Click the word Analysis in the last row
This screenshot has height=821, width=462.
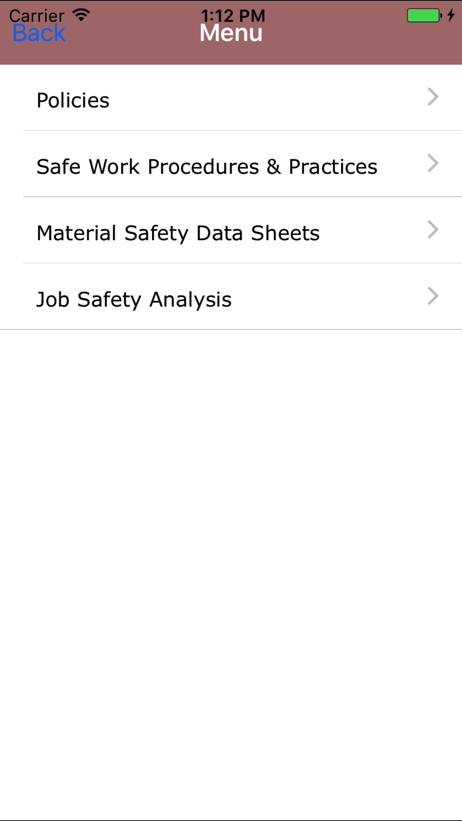coord(190,300)
